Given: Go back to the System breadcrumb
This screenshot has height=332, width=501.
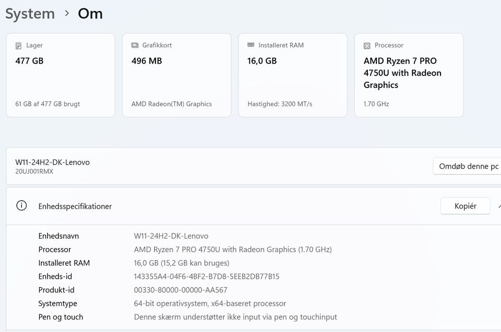Looking at the screenshot, I should (30, 14).
